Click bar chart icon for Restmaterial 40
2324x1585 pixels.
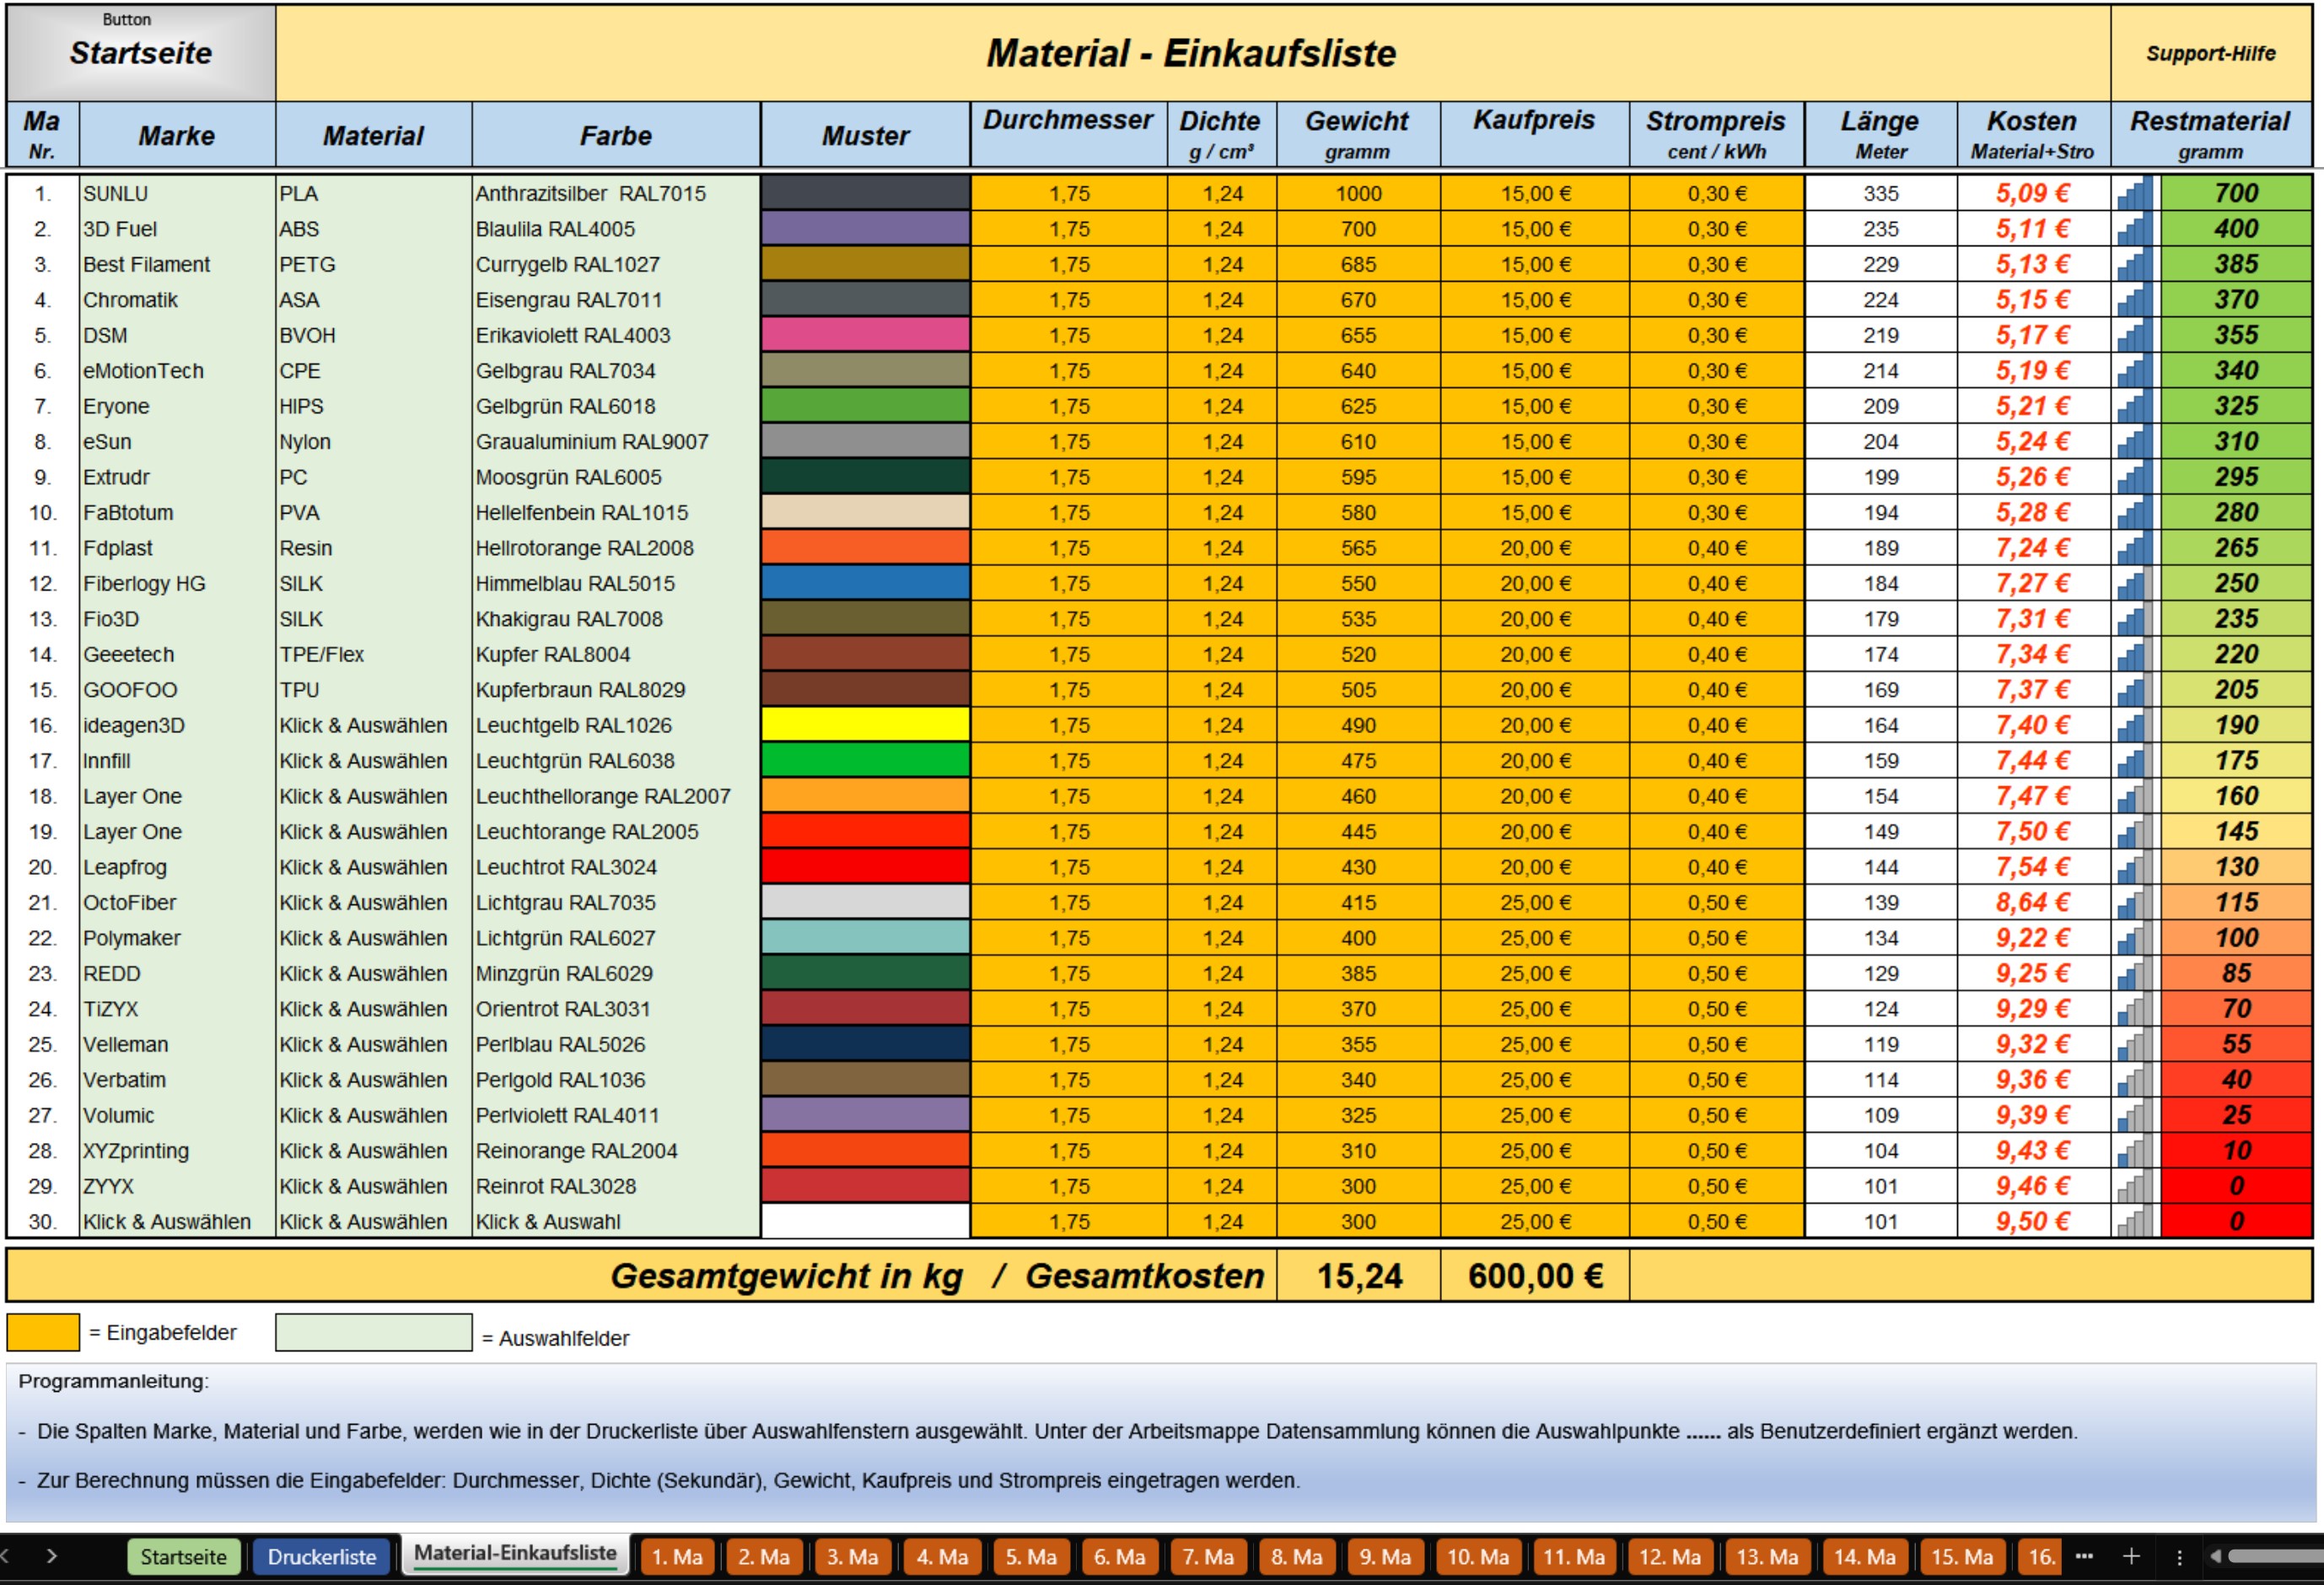point(2135,1080)
